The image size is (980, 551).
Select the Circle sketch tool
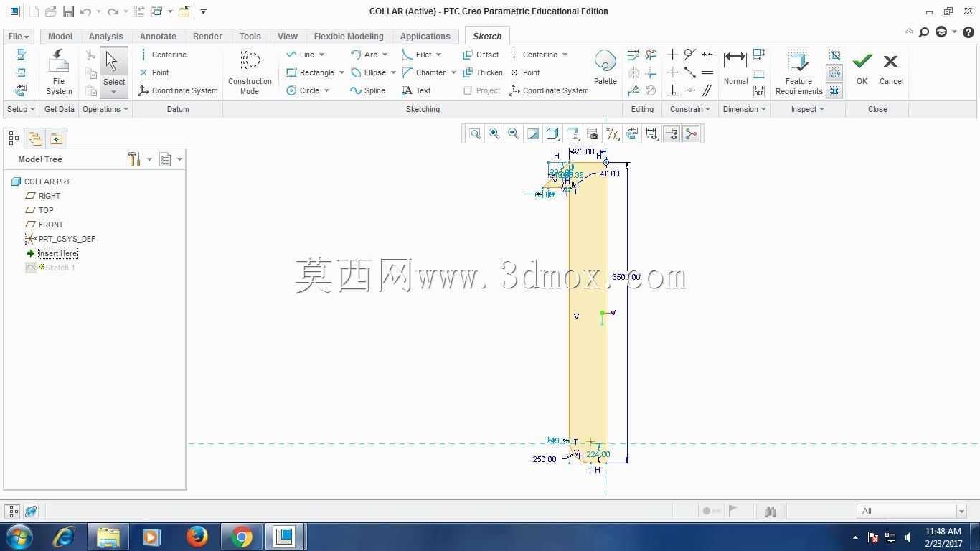[303, 90]
